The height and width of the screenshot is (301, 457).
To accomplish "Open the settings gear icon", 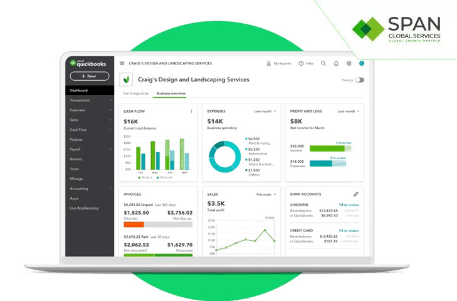I will 349,63.
